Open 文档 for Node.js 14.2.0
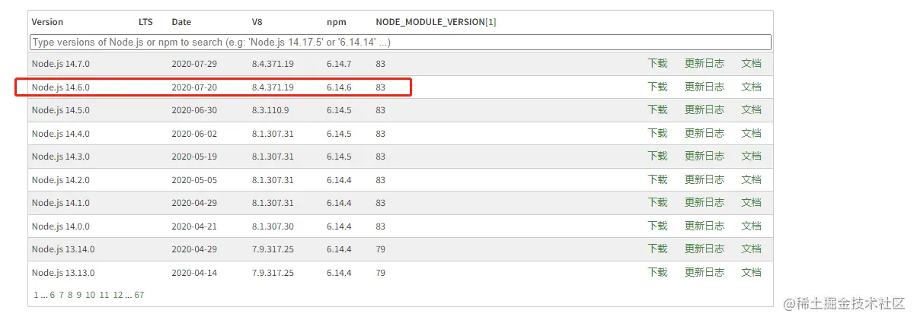Screen dimensions: 917x323 tap(751, 180)
